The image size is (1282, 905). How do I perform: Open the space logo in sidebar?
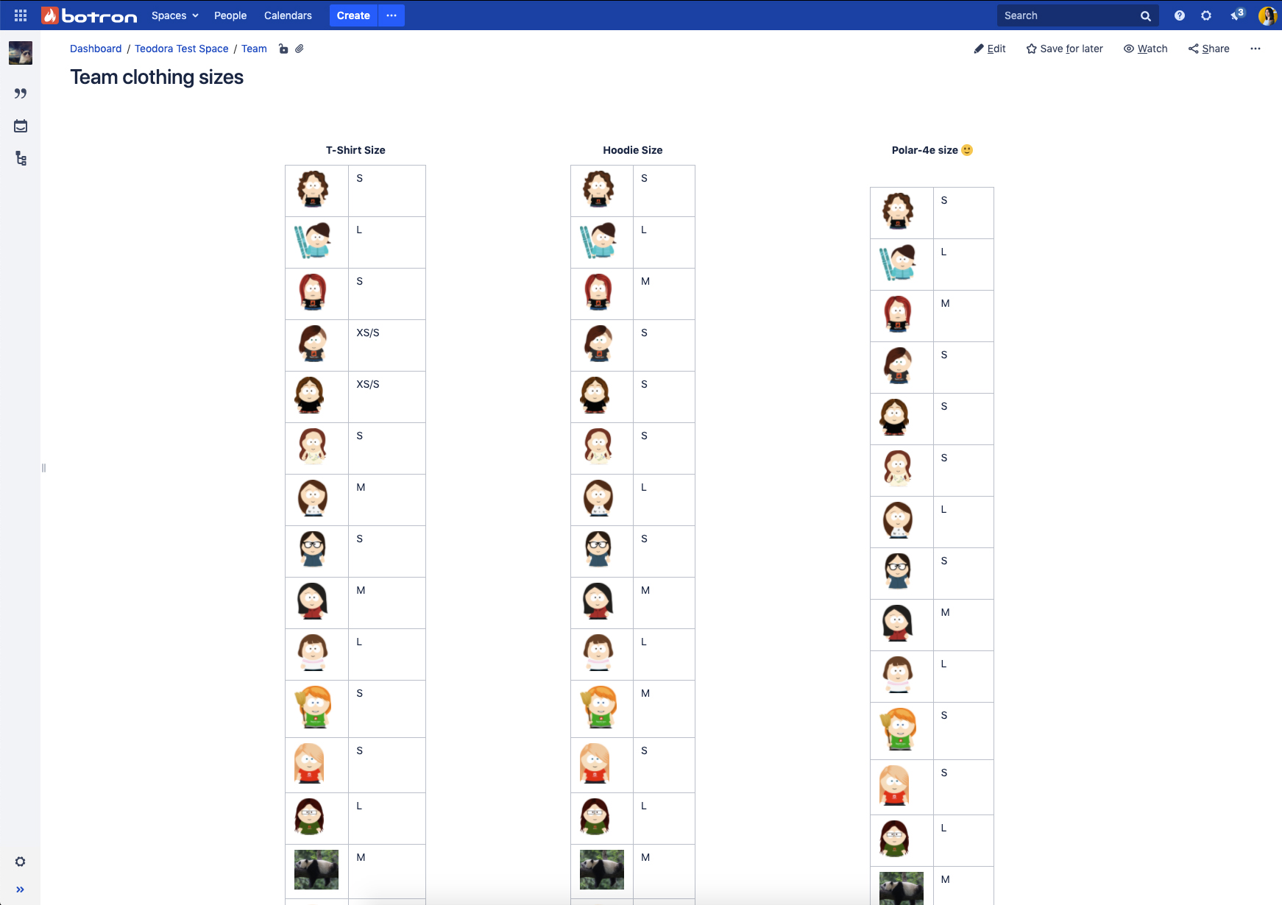21,53
